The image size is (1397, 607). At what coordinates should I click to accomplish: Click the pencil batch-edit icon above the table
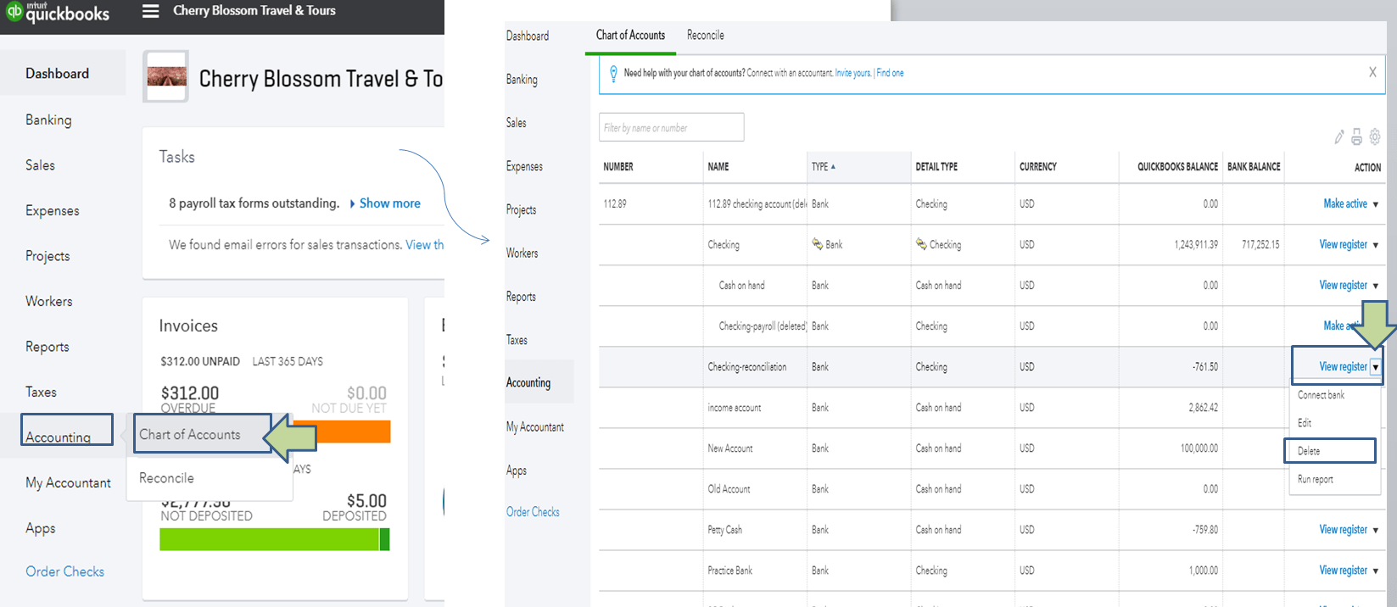(1339, 136)
